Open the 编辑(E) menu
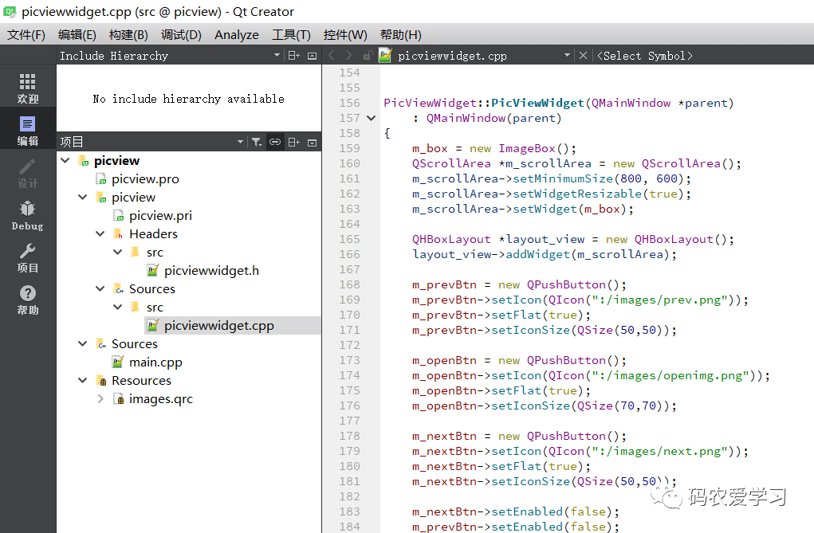 [77, 35]
